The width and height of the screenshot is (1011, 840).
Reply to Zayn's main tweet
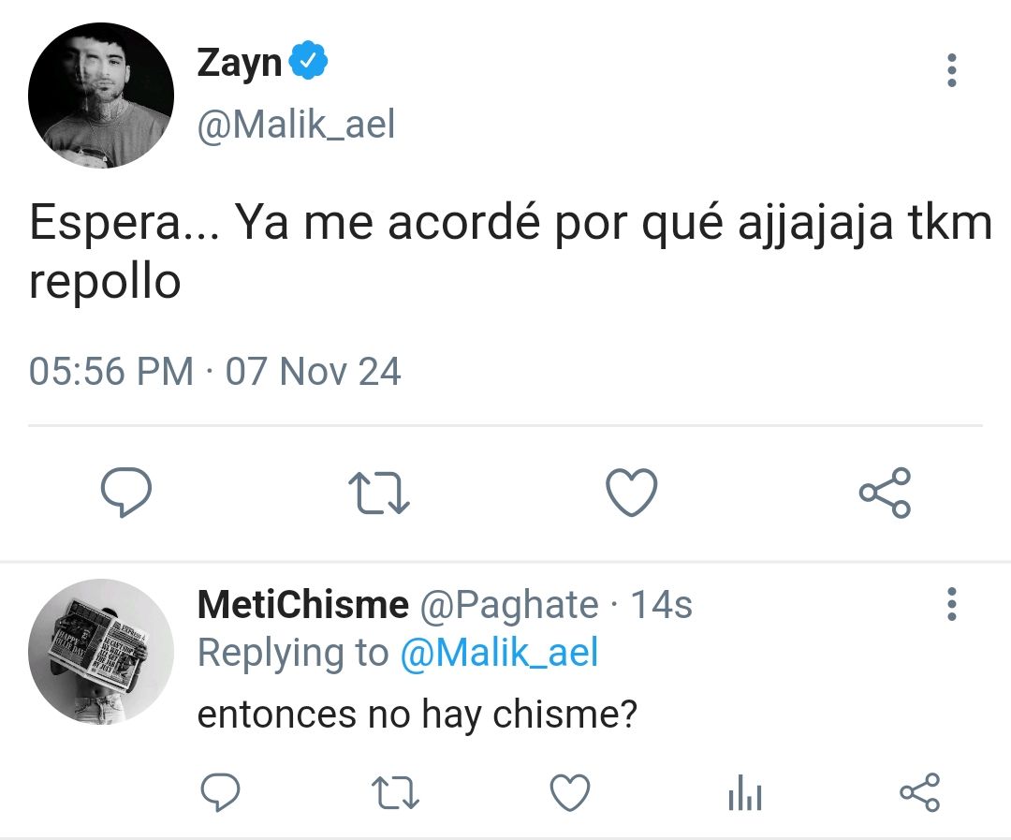click(126, 492)
